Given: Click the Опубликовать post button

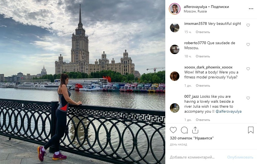Looking at the screenshot, I should click(240, 157).
